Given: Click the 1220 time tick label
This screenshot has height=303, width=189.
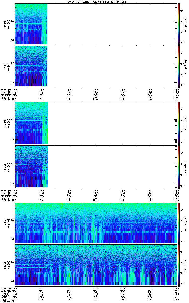Looking at the screenshot, I should (x=42, y=300).
